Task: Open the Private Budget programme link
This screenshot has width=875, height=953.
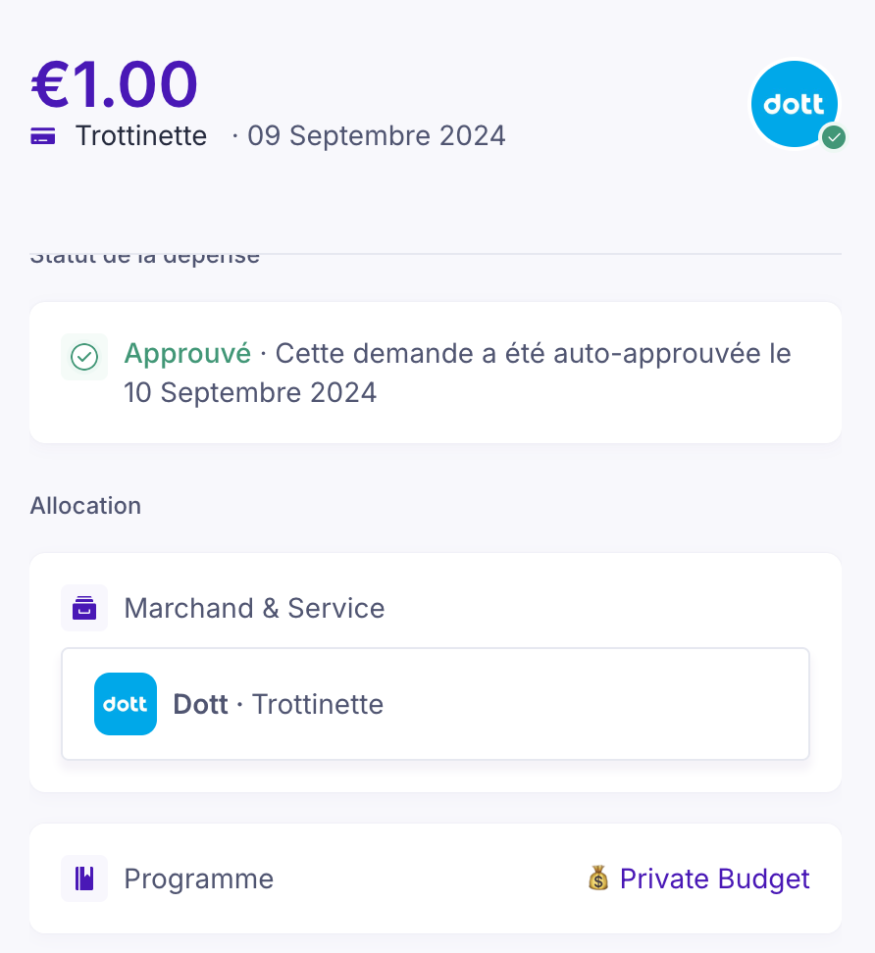Action: pyautogui.click(x=714, y=878)
